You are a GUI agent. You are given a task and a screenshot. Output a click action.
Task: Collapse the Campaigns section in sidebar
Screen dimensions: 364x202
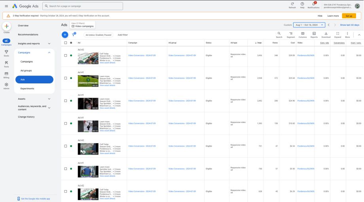pos(49,53)
